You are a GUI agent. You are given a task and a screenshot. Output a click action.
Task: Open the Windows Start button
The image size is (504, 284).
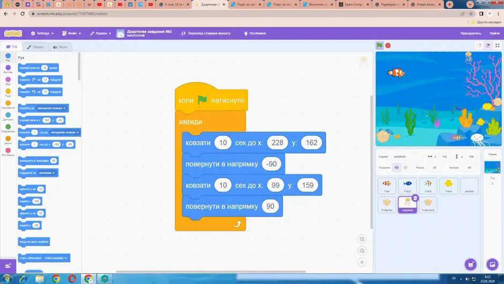click(x=7, y=279)
